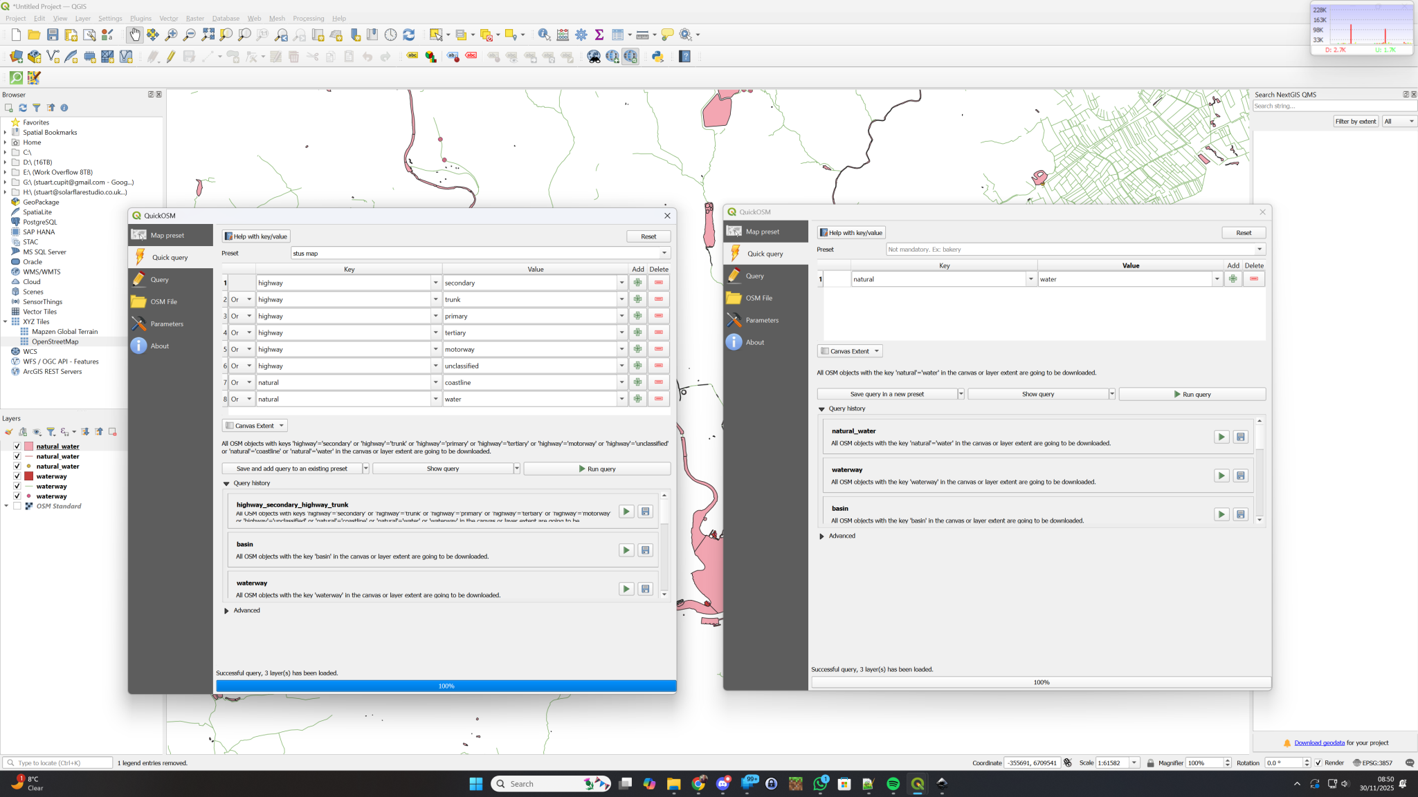Screen dimensions: 1418x797
Task: Open Parameters tab in the left QuickOSM
Action: 170,324
